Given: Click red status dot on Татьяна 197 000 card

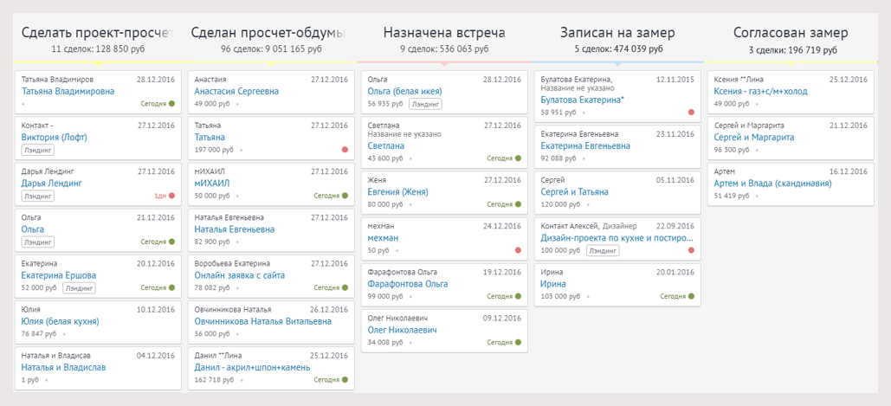Looking at the screenshot, I should pyautogui.click(x=345, y=150).
